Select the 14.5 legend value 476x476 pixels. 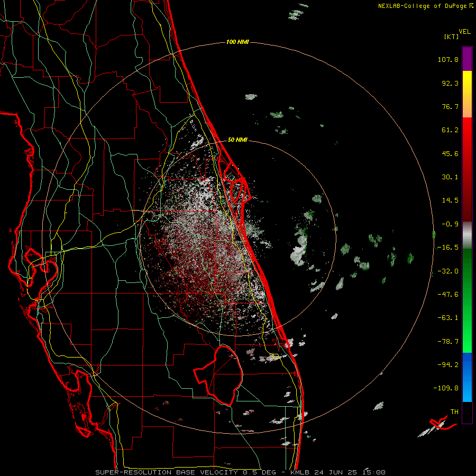(x=450, y=200)
